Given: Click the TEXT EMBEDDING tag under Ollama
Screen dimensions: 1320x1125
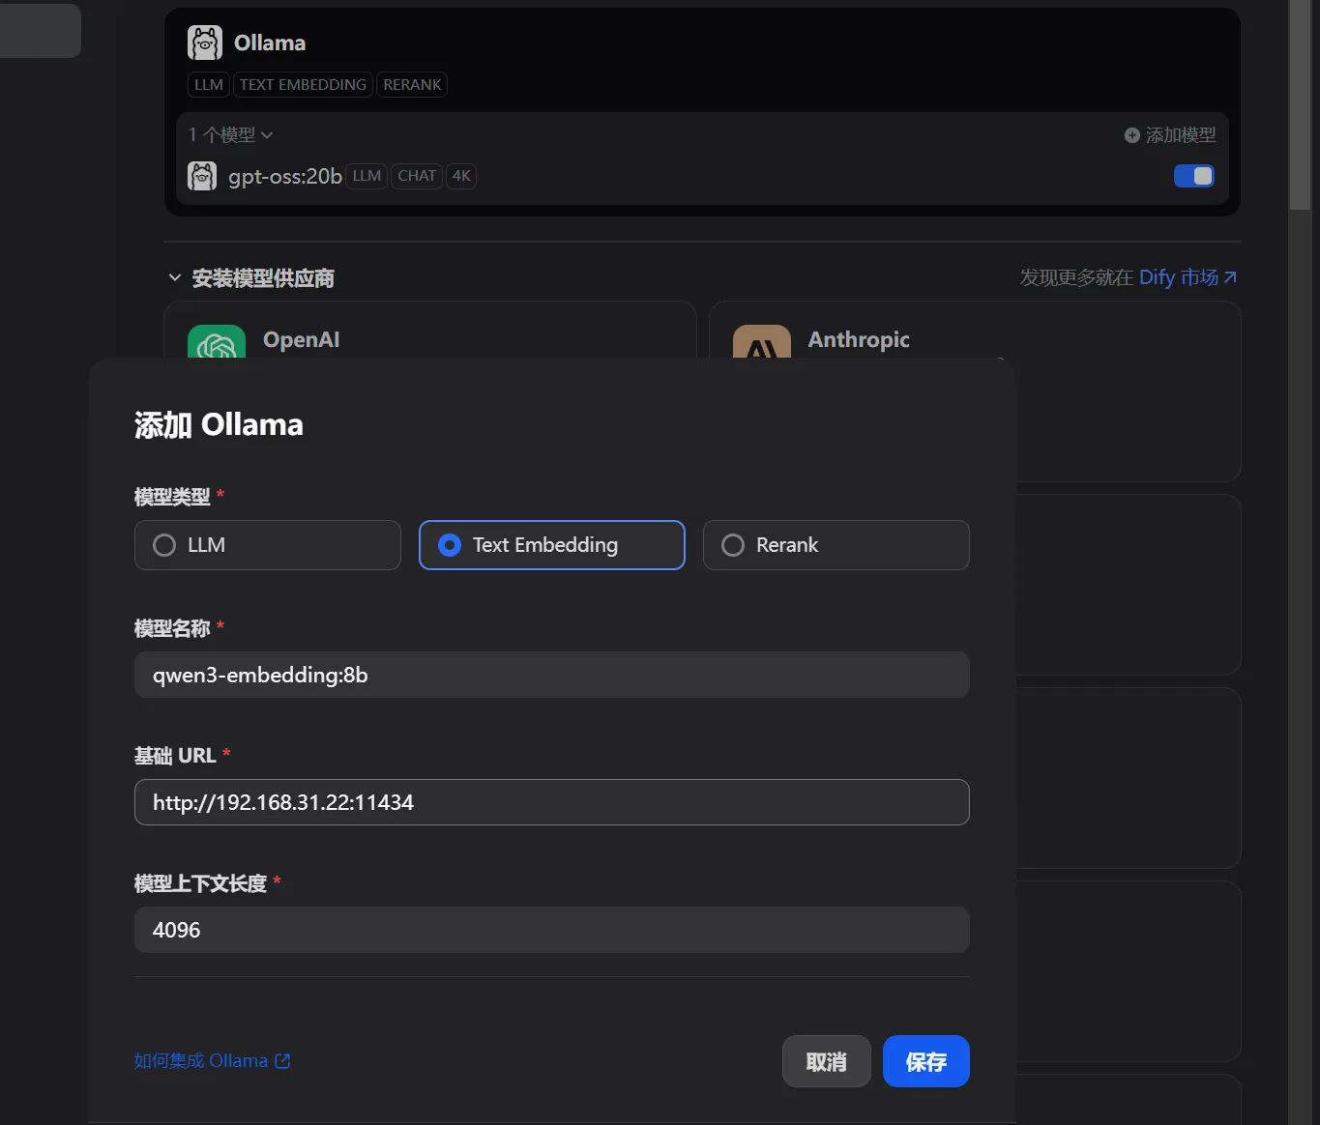Looking at the screenshot, I should click(x=303, y=85).
